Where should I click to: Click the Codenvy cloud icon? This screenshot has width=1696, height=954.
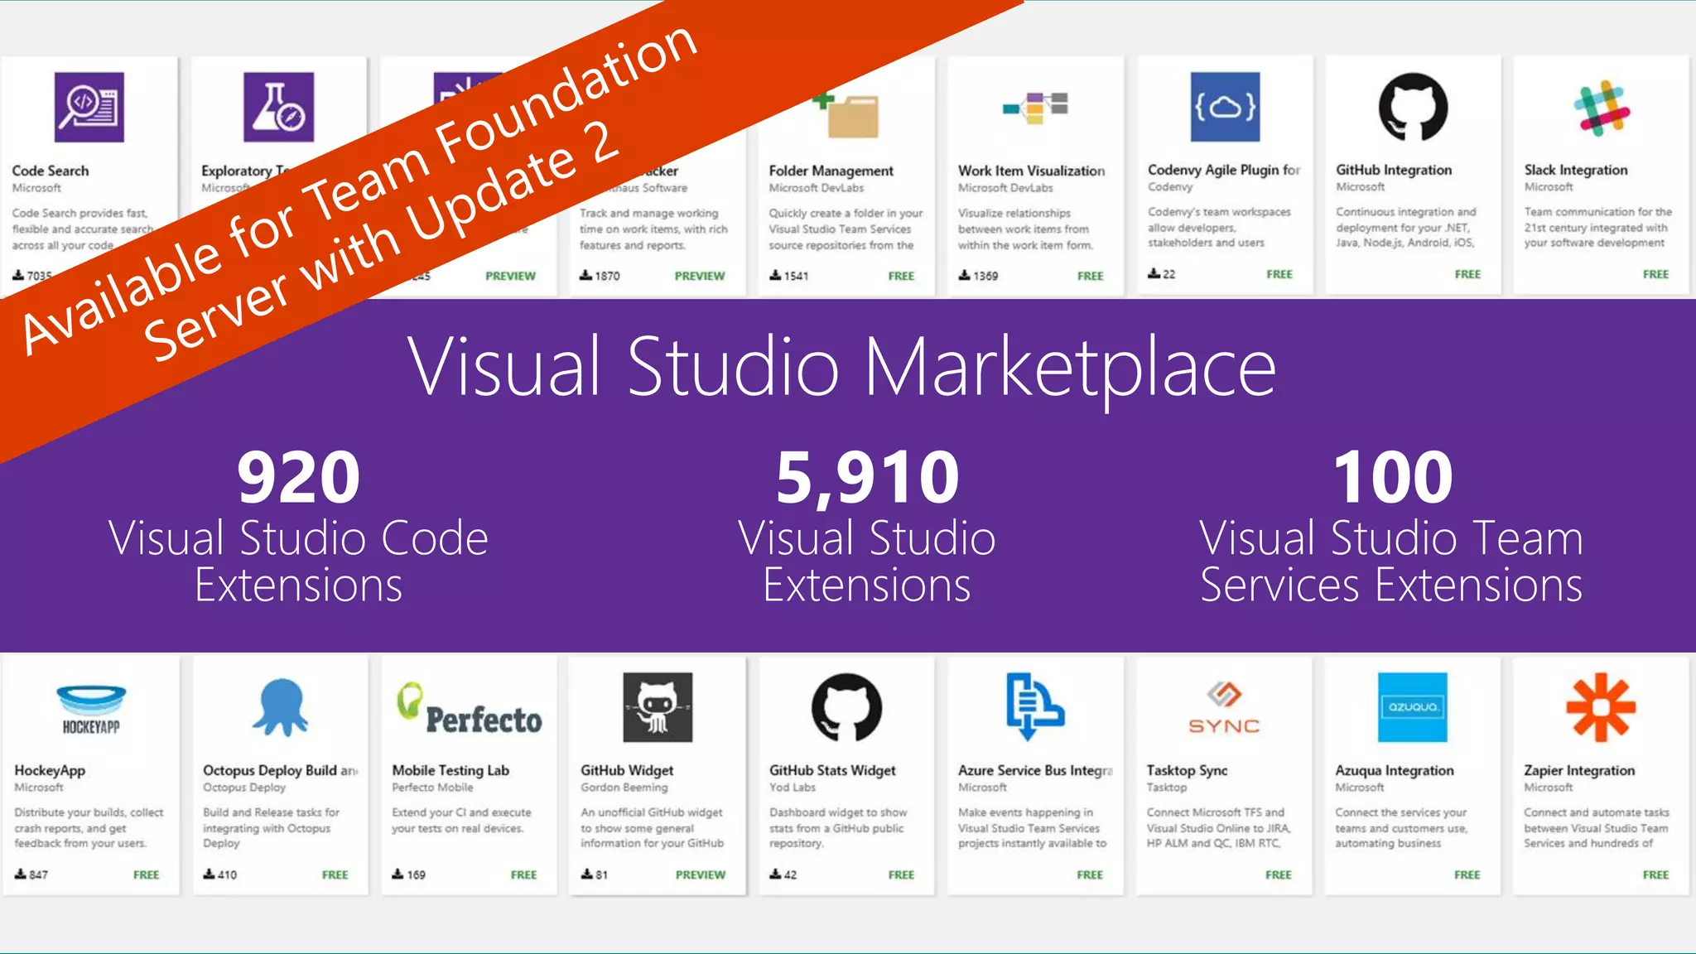pyautogui.click(x=1225, y=107)
